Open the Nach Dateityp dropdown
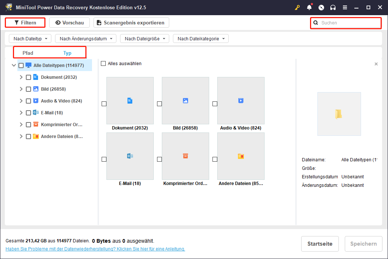This screenshot has width=388, height=259. point(30,38)
